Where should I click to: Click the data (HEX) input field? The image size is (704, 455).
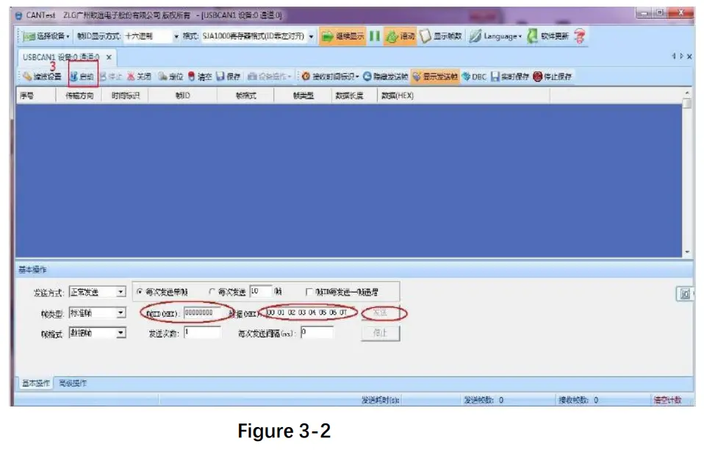[309, 312]
